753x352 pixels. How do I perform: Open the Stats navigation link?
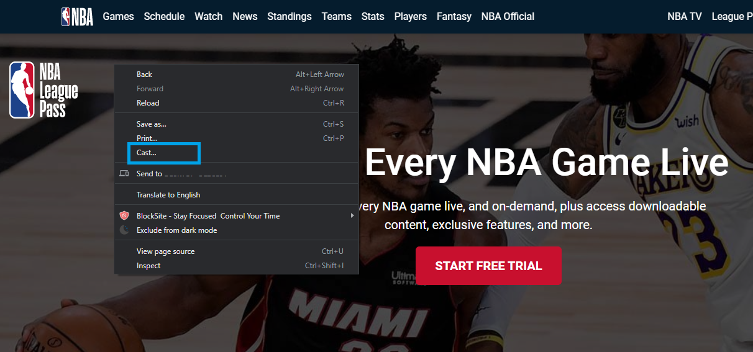[x=373, y=17]
